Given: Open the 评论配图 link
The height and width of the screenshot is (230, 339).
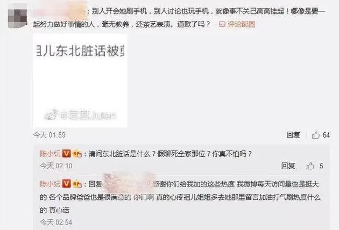Looking at the screenshot, I should [242, 24].
